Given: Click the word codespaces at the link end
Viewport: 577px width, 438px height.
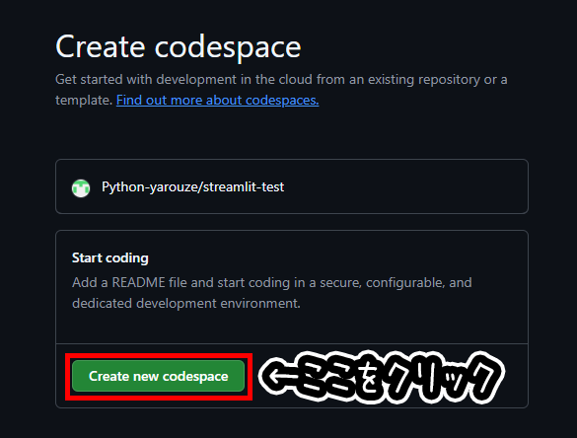Looking at the screenshot, I should point(282,100).
